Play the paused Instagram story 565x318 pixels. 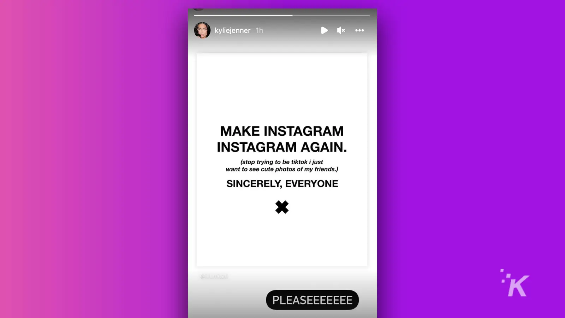(x=324, y=30)
